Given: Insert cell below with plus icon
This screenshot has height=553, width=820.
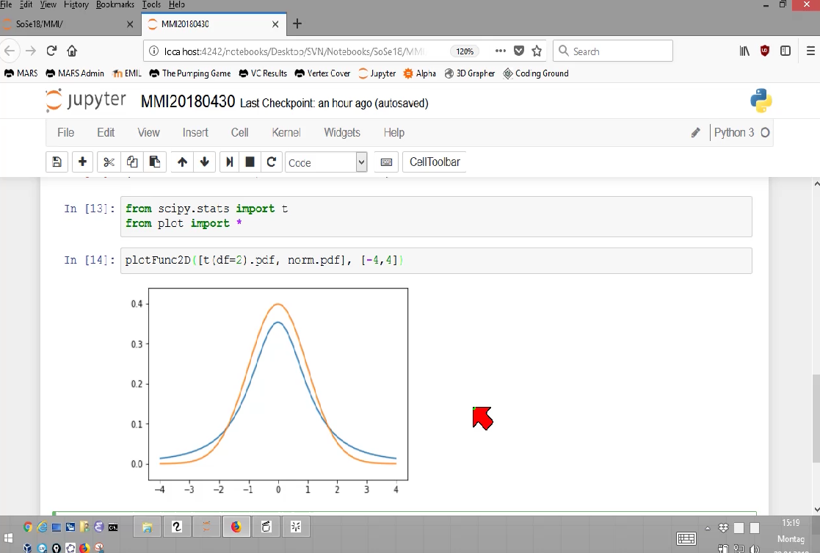Looking at the screenshot, I should pos(82,162).
